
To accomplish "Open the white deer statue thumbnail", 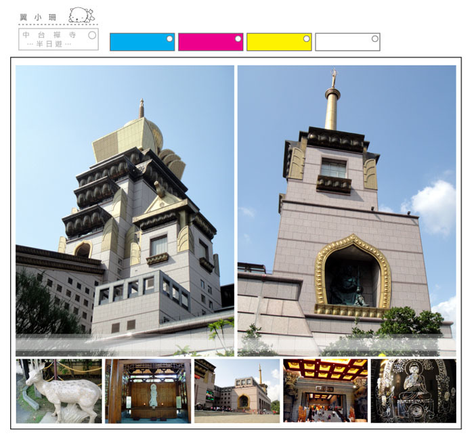I will click(59, 391).
